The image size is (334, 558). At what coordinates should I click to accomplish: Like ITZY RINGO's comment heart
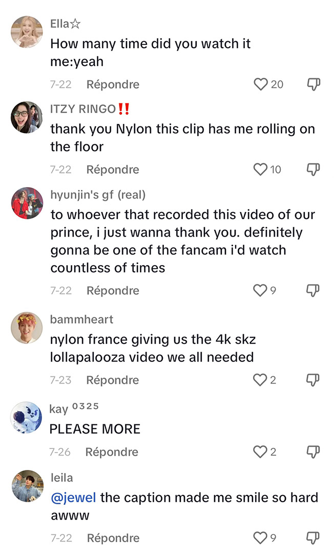click(260, 169)
